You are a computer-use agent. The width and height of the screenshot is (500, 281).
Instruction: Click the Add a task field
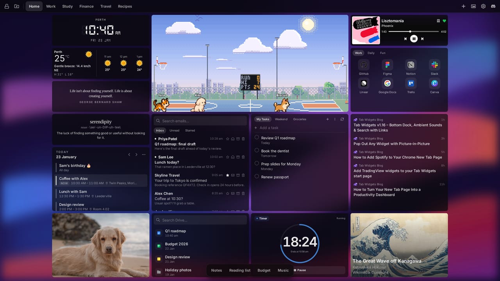click(x=300, y=128)
